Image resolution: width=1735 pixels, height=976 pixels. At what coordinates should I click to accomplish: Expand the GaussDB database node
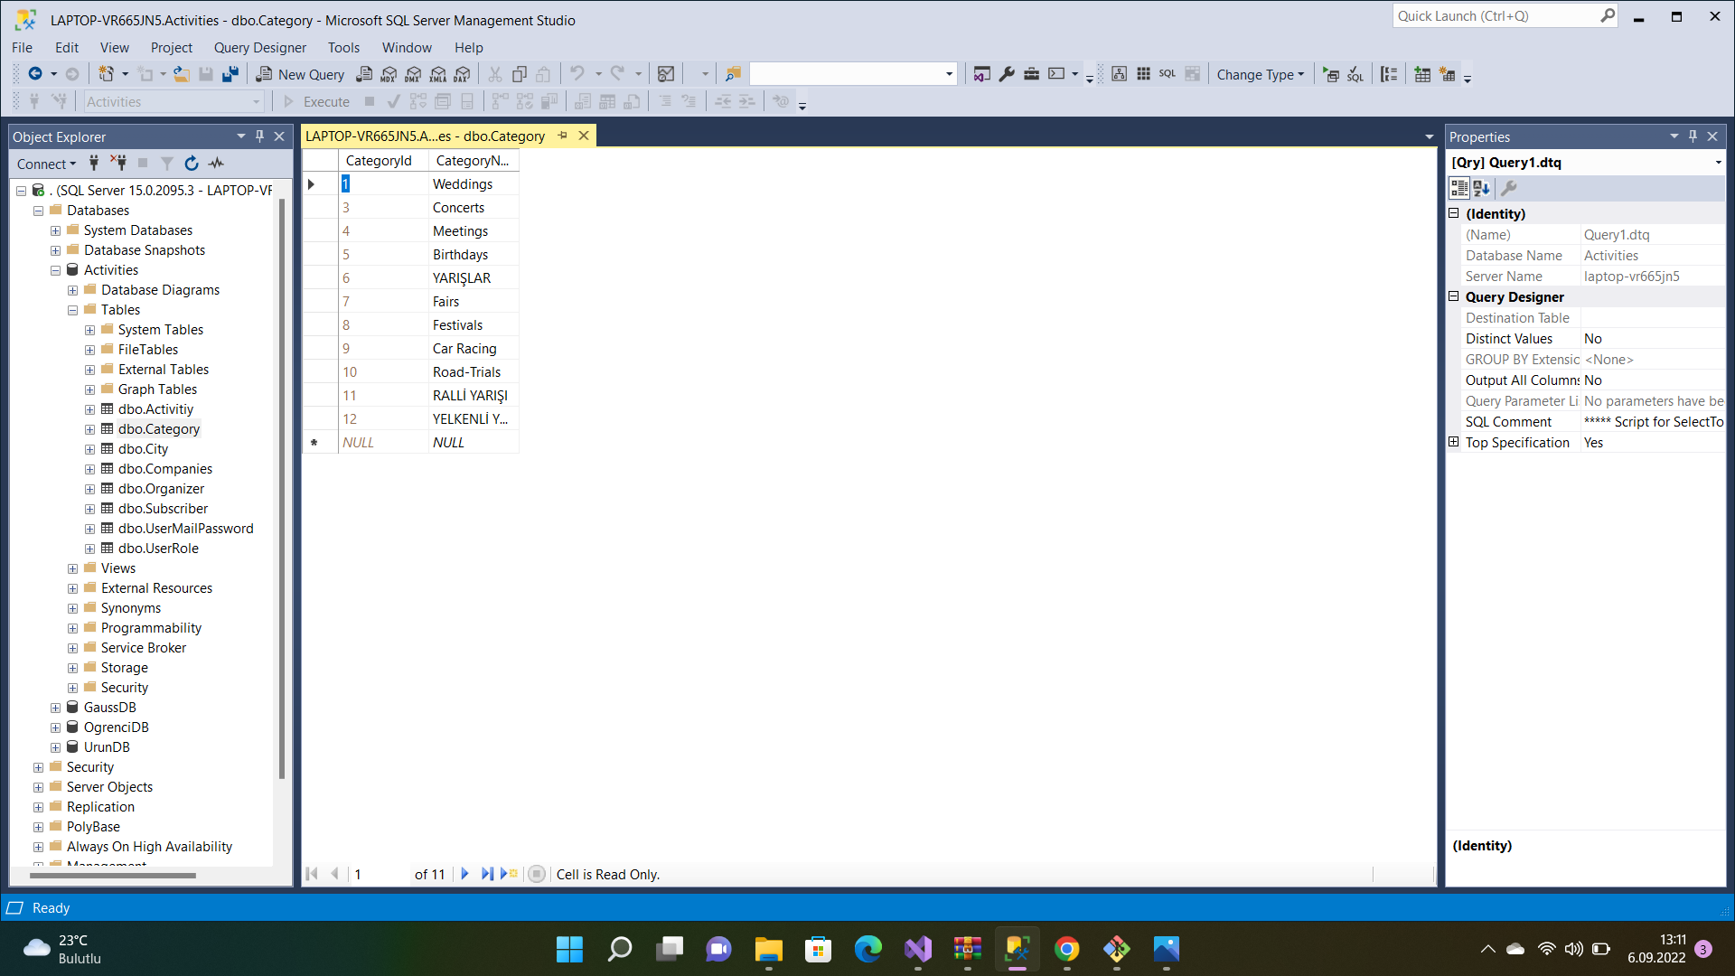55,708
